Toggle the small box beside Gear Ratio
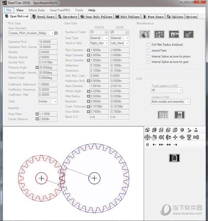 [37, 114]
